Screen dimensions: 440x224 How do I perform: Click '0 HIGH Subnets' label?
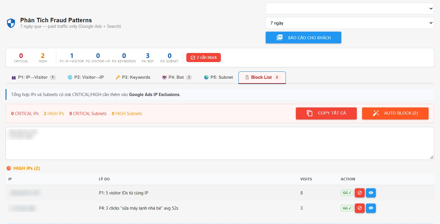[127, 114]
